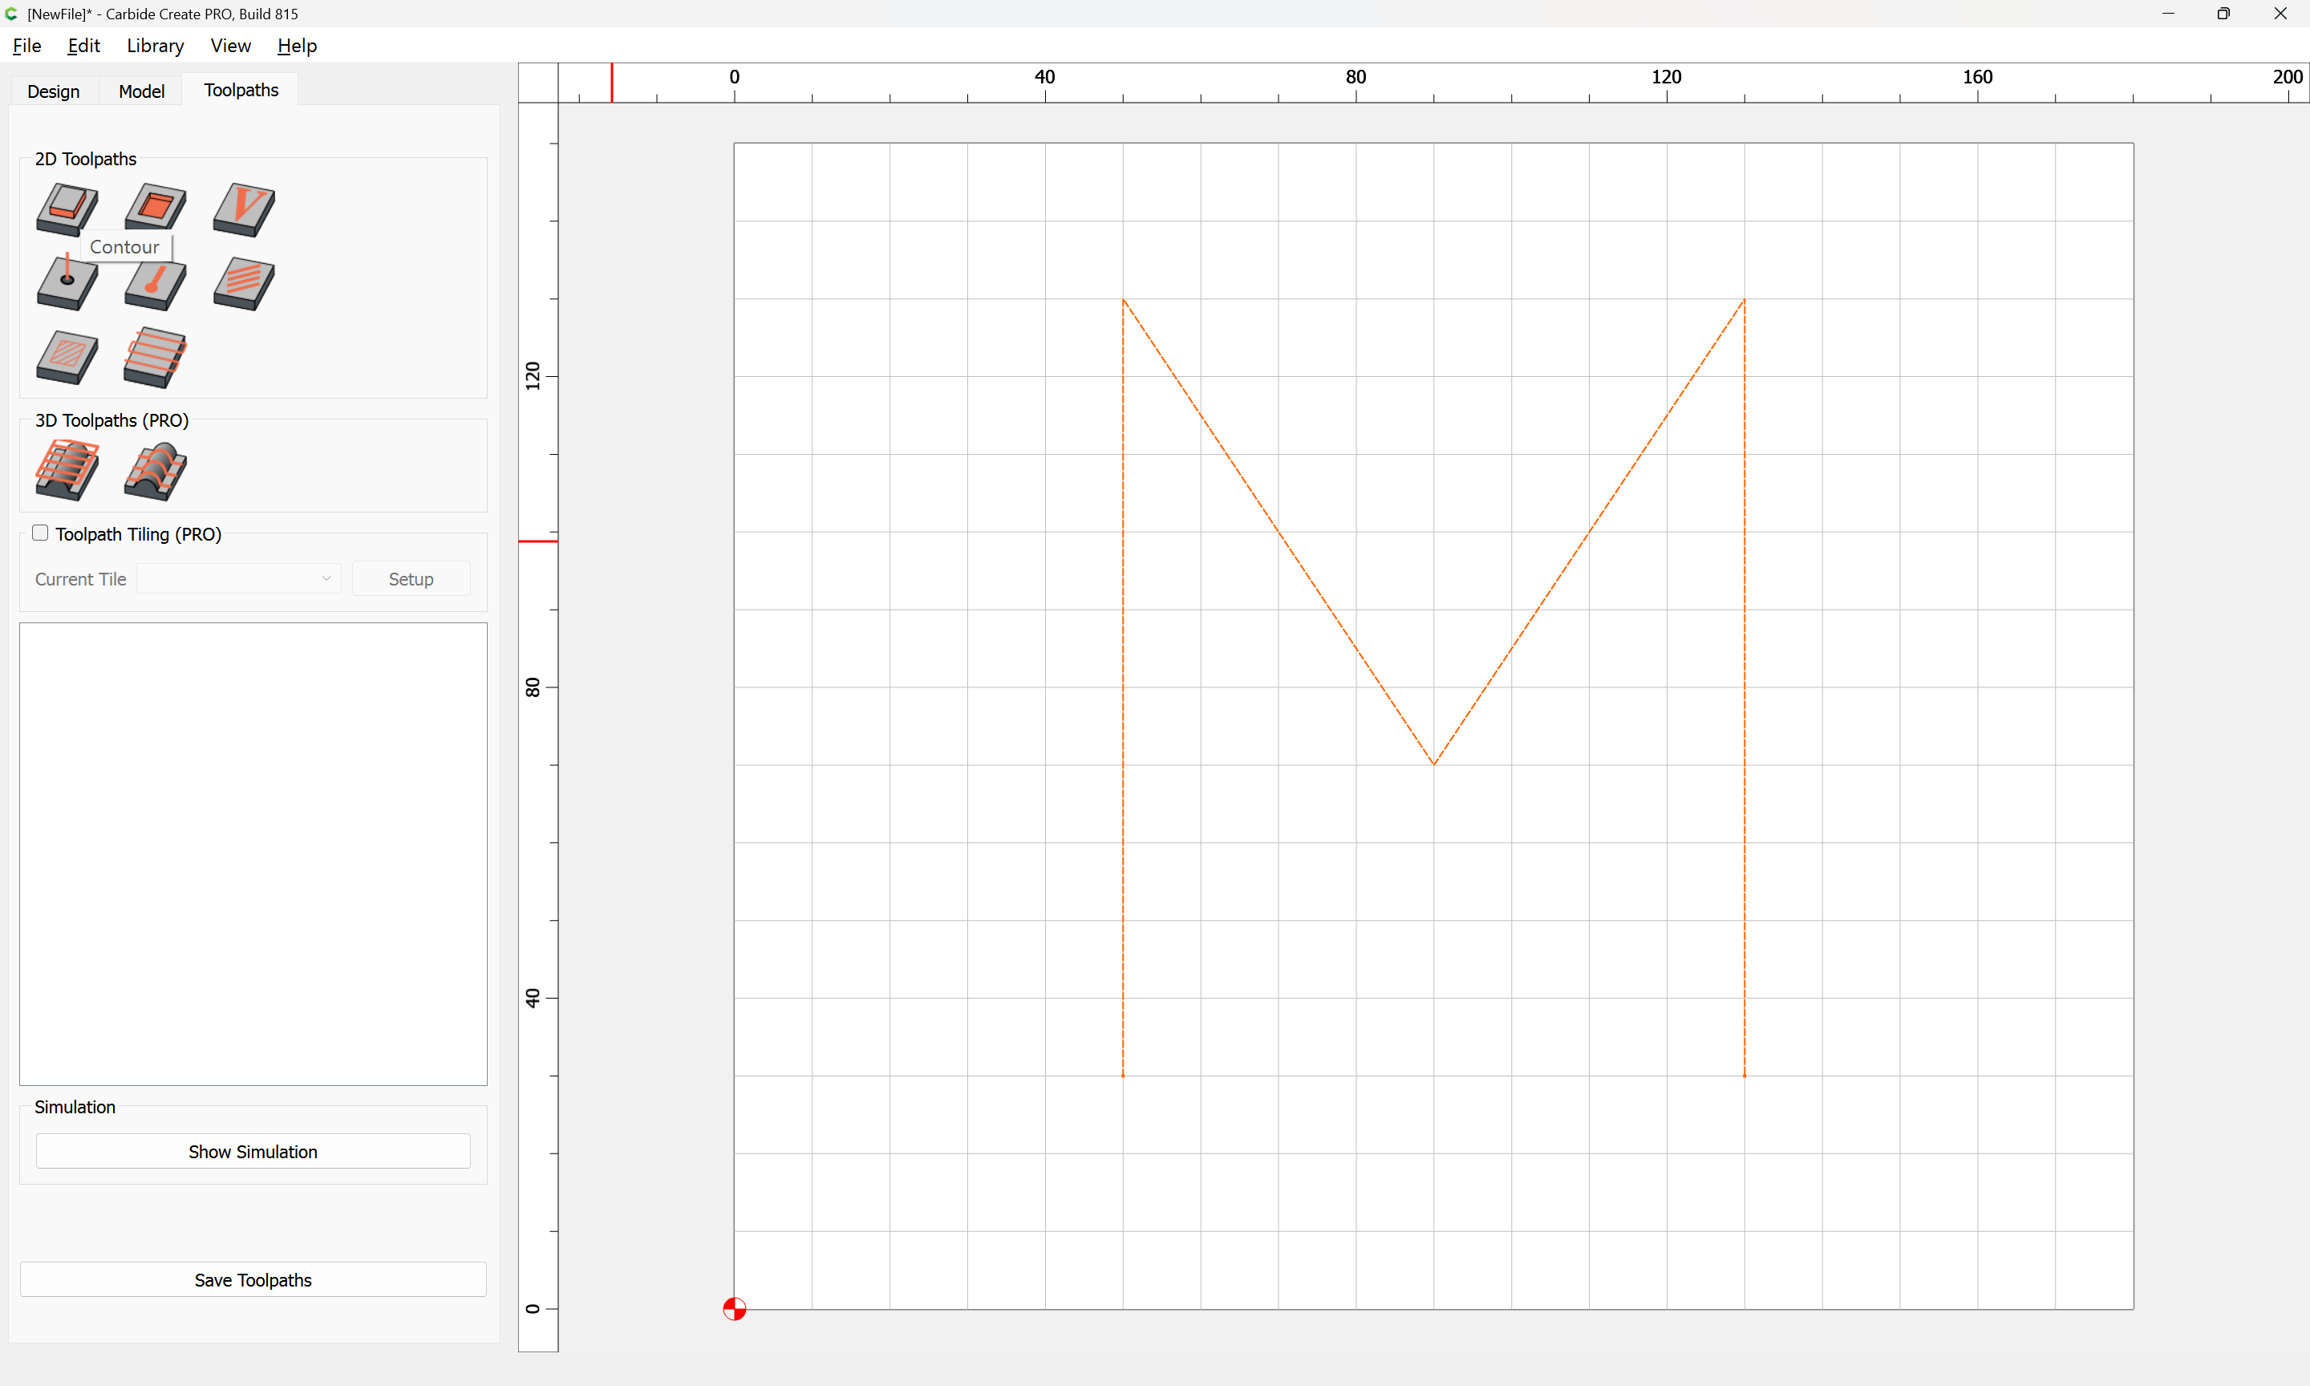2310x1386 pixels.
Task: Click the Save Toolpaths button
Action: [x=253, y=1279]
